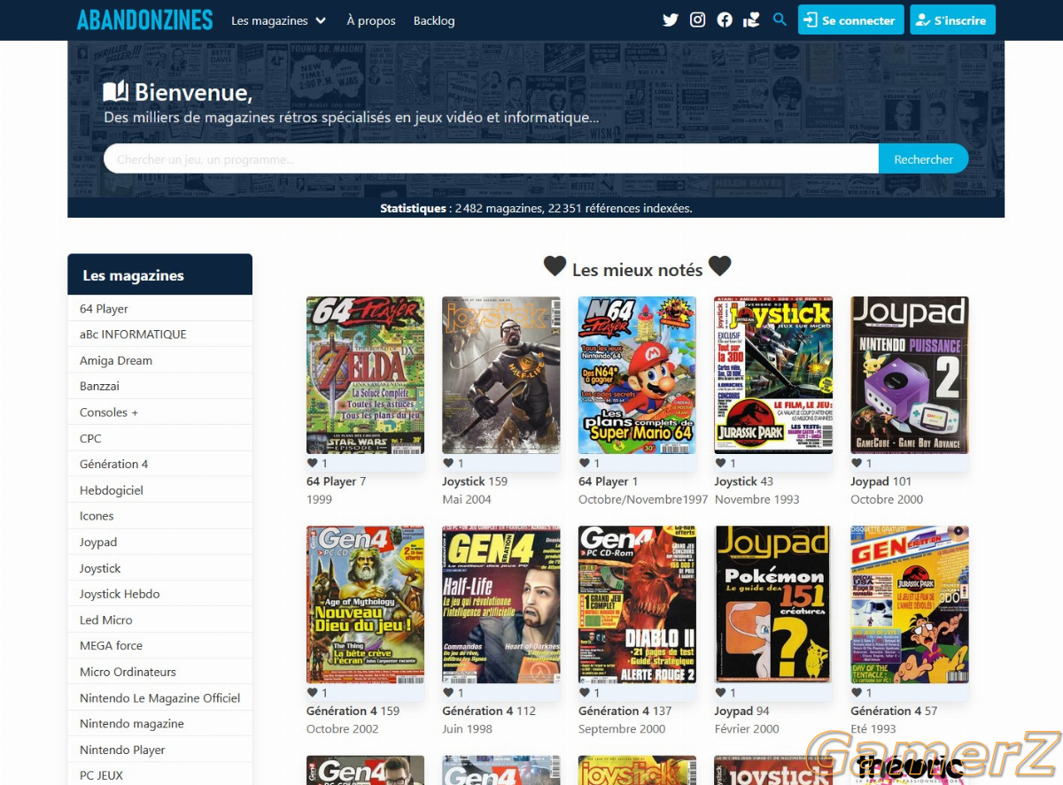This screenshot has height=785, width=1063.
Task: Open the 64 Player 7 Zelda cover
Action: pos(365,375)
